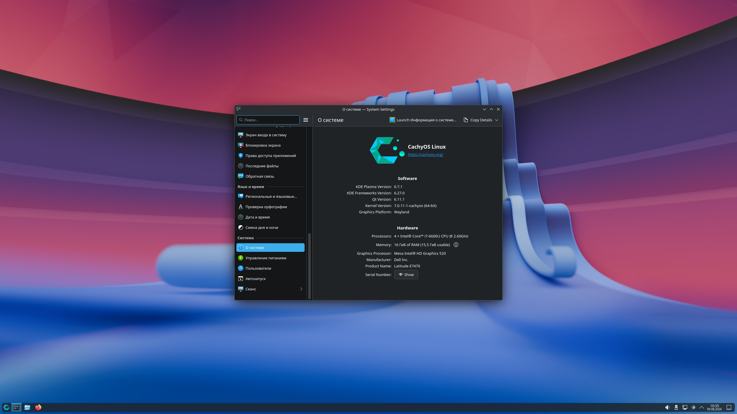Click the Graphics Platform value "Wayland"
The width and height of the screenshot is (737, 414).
coord(402,212)
